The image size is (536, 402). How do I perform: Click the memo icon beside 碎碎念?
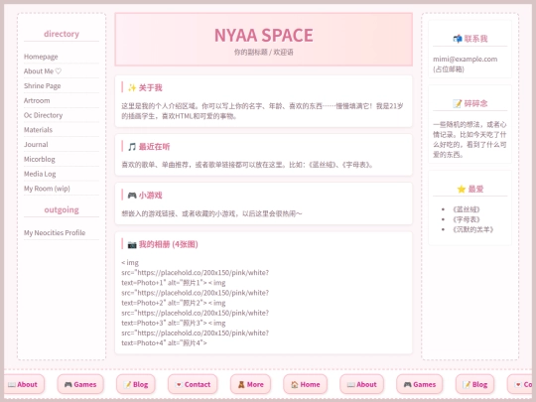pyautogui.click(x=457, y=103)
